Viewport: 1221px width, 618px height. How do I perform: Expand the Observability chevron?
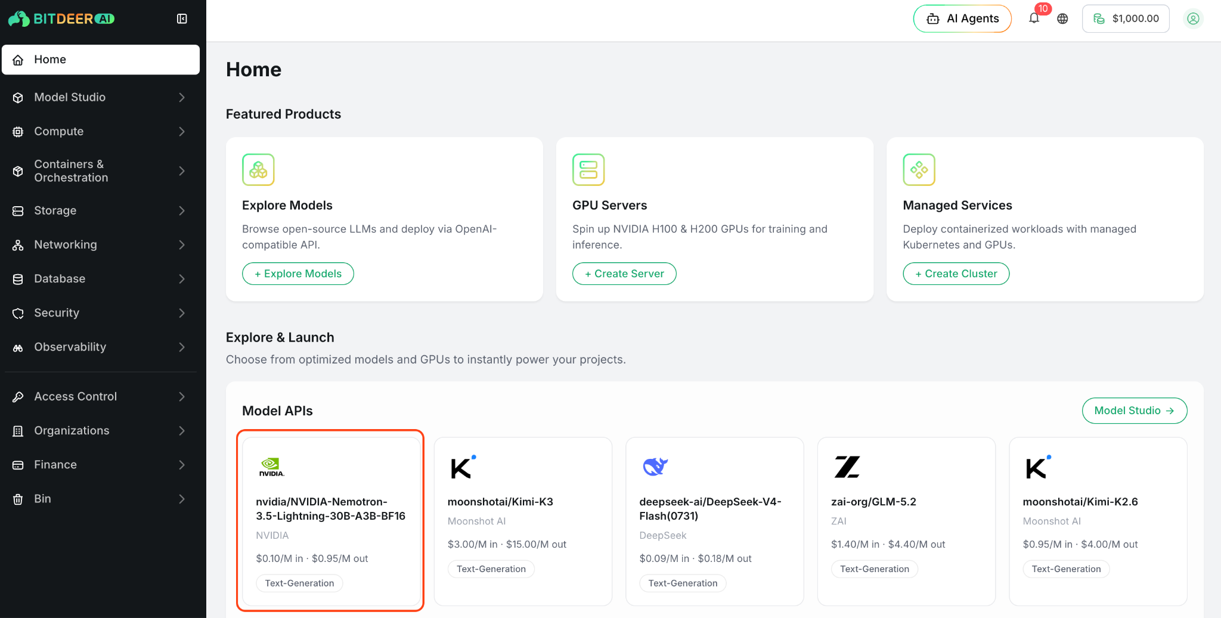tap(182, 347)
